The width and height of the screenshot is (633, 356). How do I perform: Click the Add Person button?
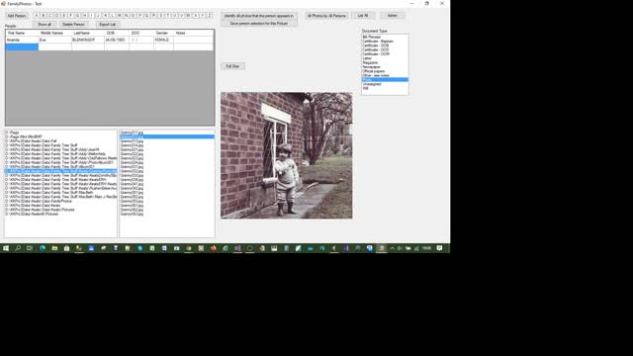(17, 16)
